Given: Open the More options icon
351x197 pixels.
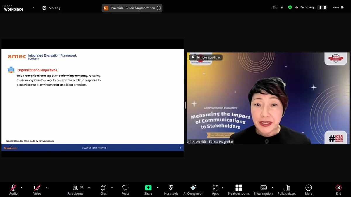Looking at the screenshot, I should 308,189.
